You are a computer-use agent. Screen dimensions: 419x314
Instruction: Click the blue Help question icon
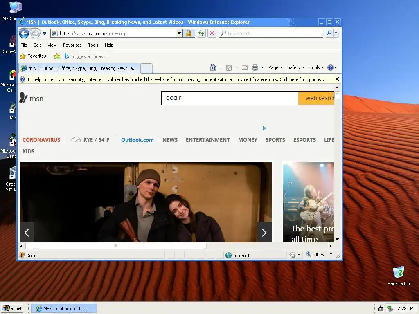[331, 67]
